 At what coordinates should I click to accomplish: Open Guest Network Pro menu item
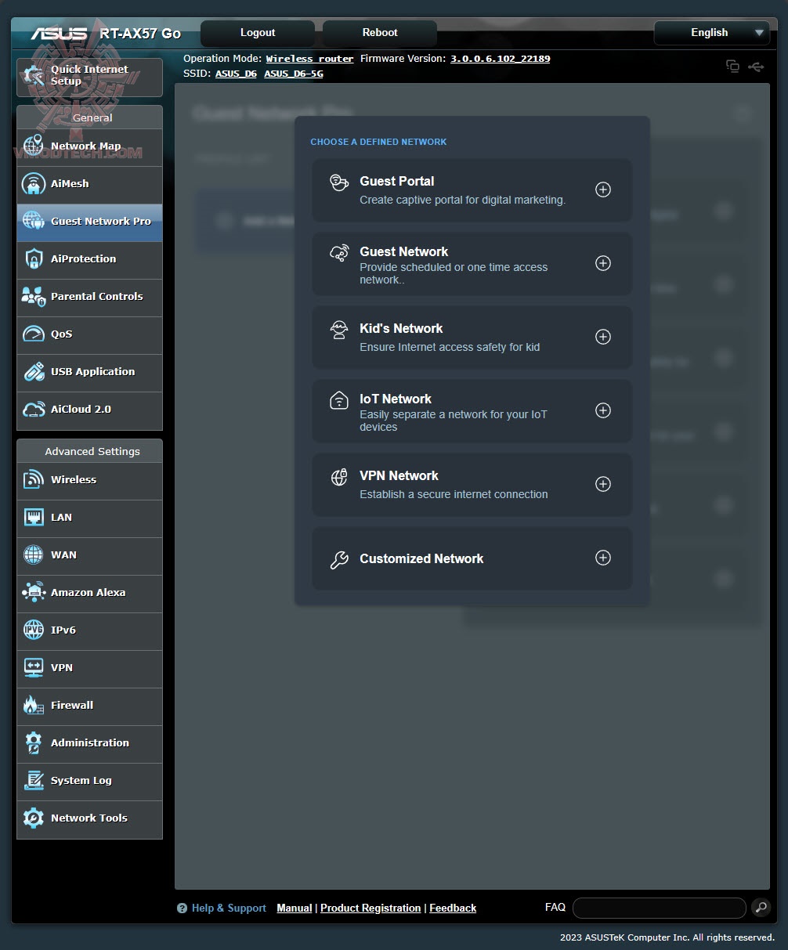[89, 222]
